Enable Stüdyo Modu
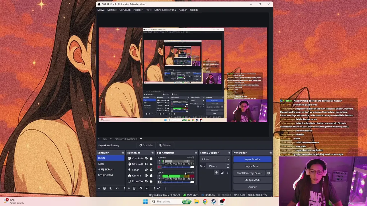 pyautogui.click(x=252, y=180)
